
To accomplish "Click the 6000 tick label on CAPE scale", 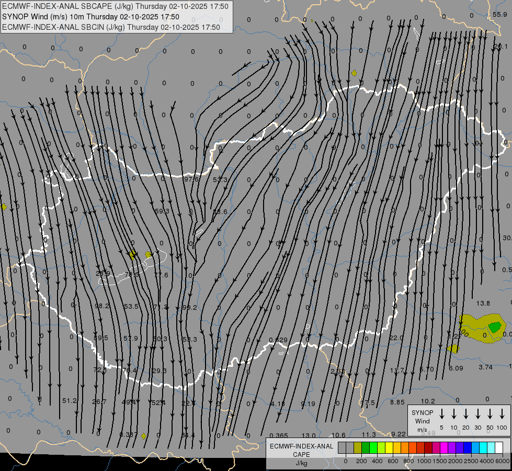I will pyautogui.click(x=502, y=461).
